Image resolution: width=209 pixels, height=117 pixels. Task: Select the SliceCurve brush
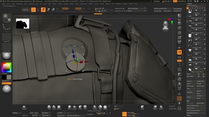pos(161,107)
